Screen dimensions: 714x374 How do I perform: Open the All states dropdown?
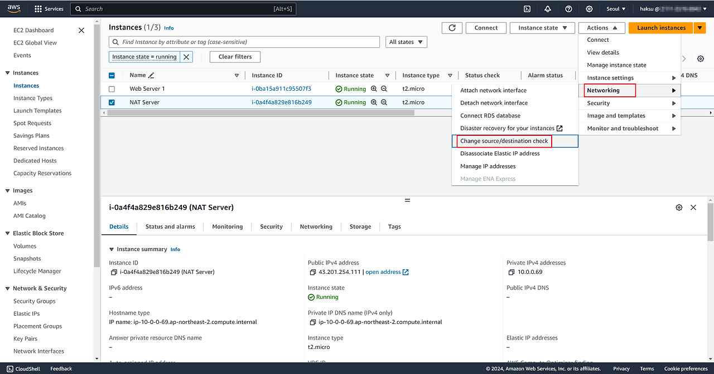tap(406, 42)
